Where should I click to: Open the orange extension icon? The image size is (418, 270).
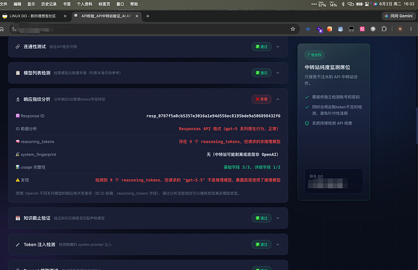pyautogui.click(x=330, y=29)
